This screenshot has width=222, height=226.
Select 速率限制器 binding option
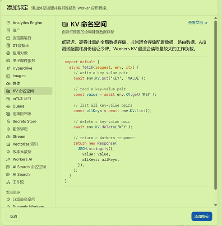(x=28, y=114)
